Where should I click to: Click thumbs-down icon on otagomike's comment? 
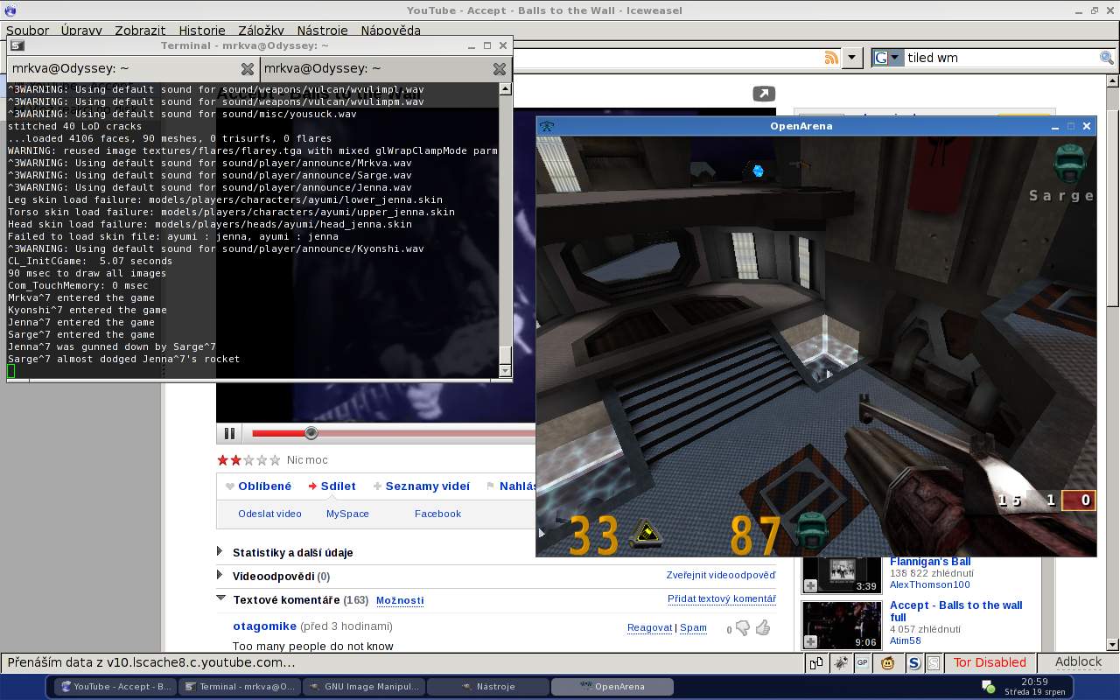pyautogui.click(x=743, y=628)
